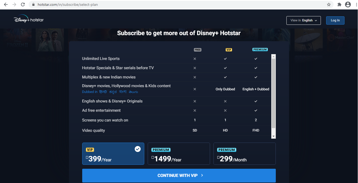Click Continue with VIP button

[x=179, y=176]
